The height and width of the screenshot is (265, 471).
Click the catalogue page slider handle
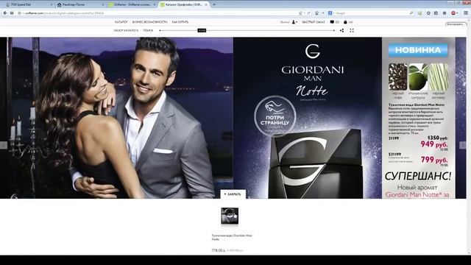(x=202, y=30)
